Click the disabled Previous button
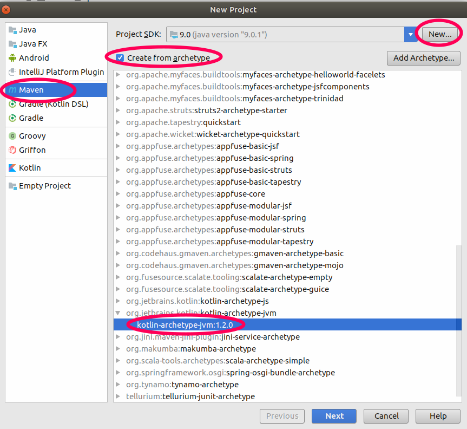This screenshot has height=429, width=467. (x=282, y=416)
